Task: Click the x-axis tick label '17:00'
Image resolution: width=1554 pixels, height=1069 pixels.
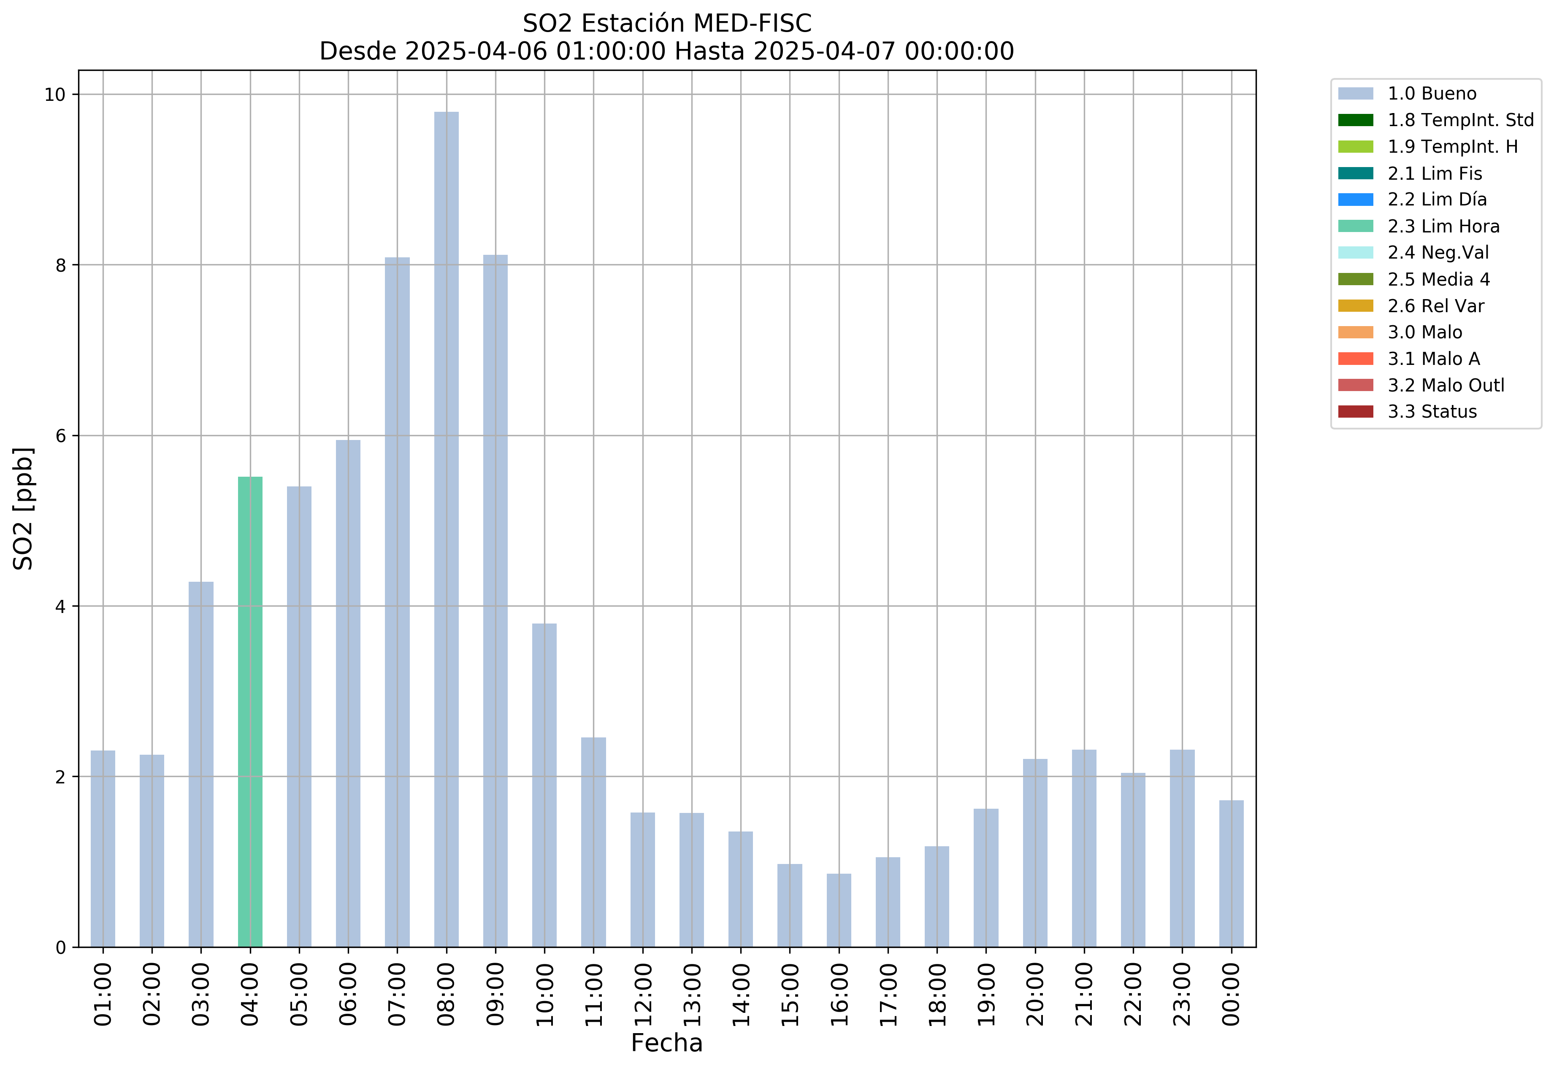Action: [x=888, y=994]
